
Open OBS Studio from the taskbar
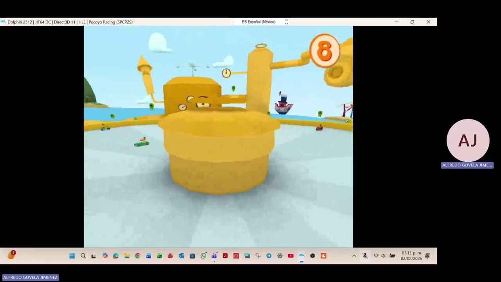[312, 256]
